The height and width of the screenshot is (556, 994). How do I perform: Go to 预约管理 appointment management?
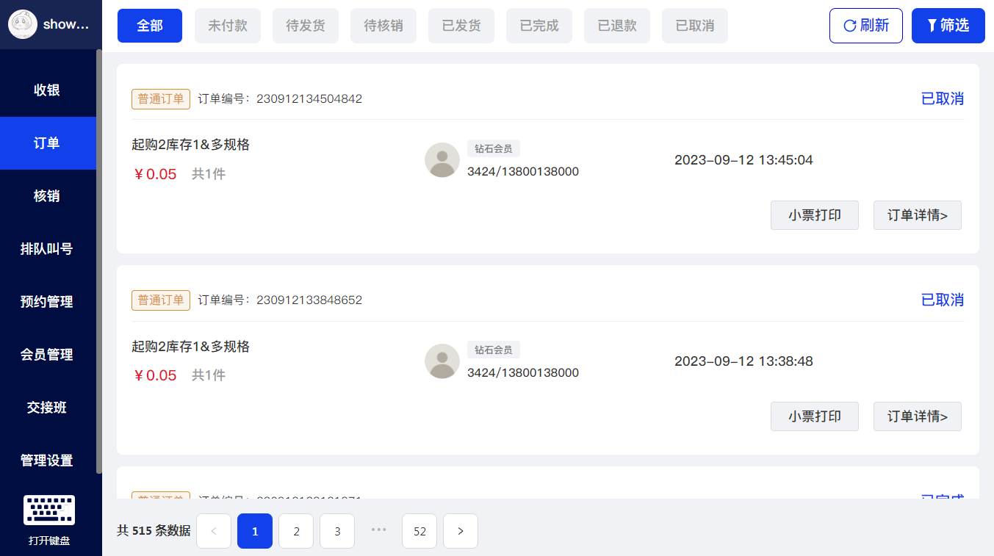48,301
